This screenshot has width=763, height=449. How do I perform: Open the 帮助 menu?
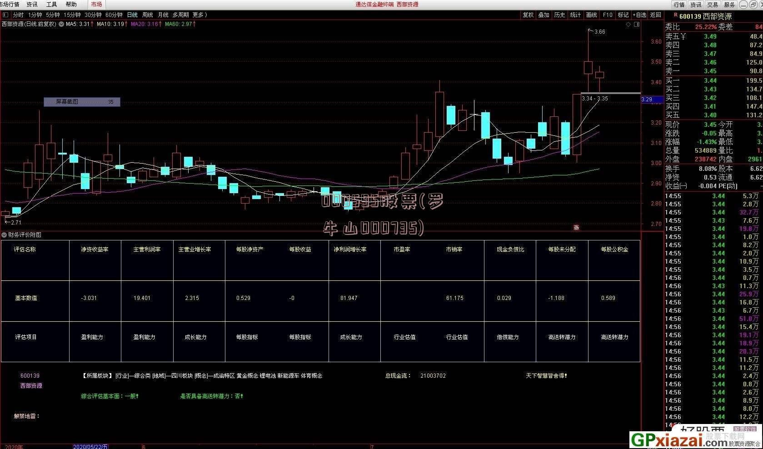71,4
